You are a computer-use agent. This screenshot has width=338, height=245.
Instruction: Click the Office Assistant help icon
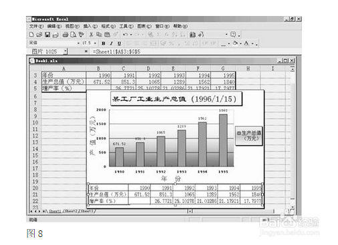233,35
